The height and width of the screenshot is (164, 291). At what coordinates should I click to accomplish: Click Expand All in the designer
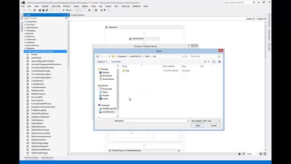coord(251,19)
